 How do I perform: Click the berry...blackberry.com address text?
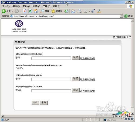coord(39,65)
